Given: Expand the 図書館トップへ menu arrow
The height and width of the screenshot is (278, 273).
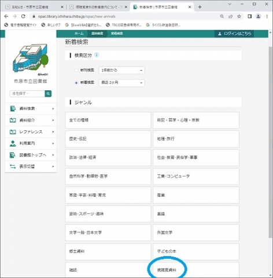Looking at the screenshot, I should [x=53, y=155].
